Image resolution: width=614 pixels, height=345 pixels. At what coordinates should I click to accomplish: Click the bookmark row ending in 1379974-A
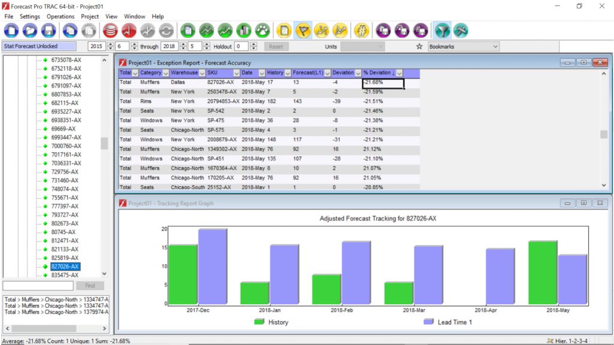[56, 311]
